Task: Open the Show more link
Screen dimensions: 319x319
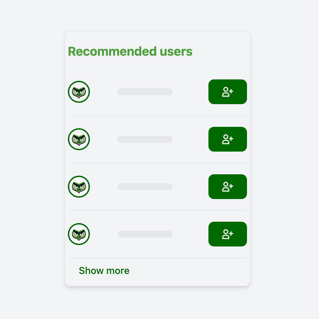Action: (104, 271)
